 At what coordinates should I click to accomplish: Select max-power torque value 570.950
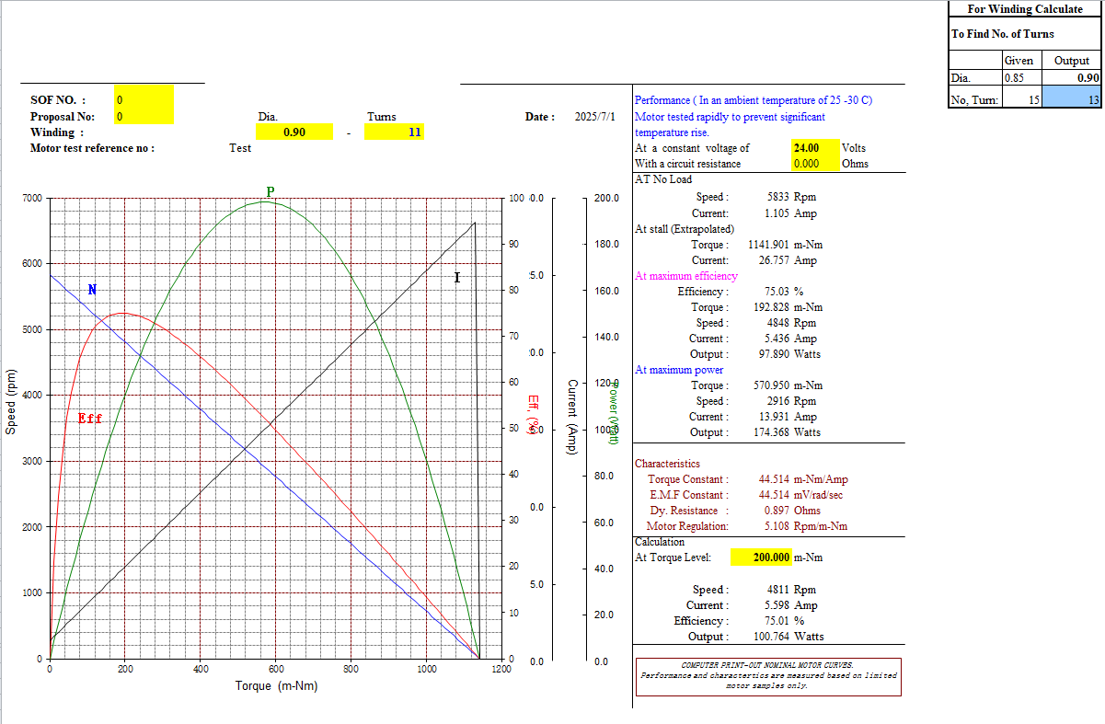click(x=772, y=385)
